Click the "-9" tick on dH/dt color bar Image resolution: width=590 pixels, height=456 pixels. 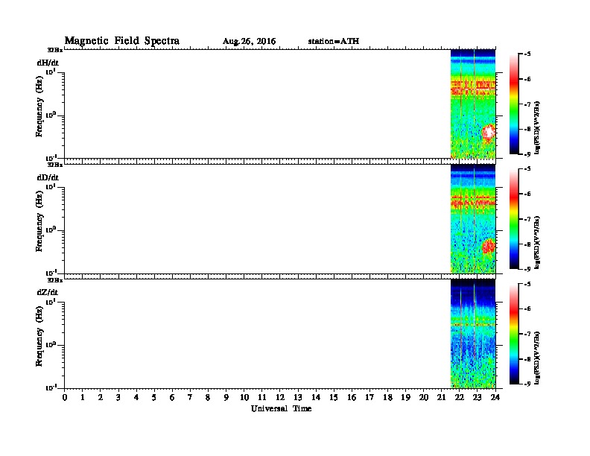click(x=527, y=154)
